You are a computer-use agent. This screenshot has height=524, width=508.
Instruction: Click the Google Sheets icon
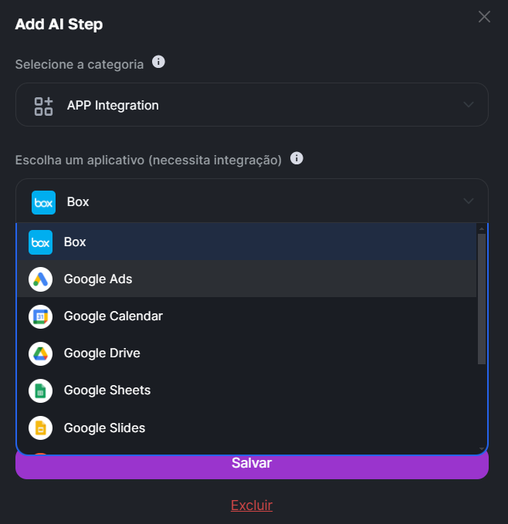[40, 390]
